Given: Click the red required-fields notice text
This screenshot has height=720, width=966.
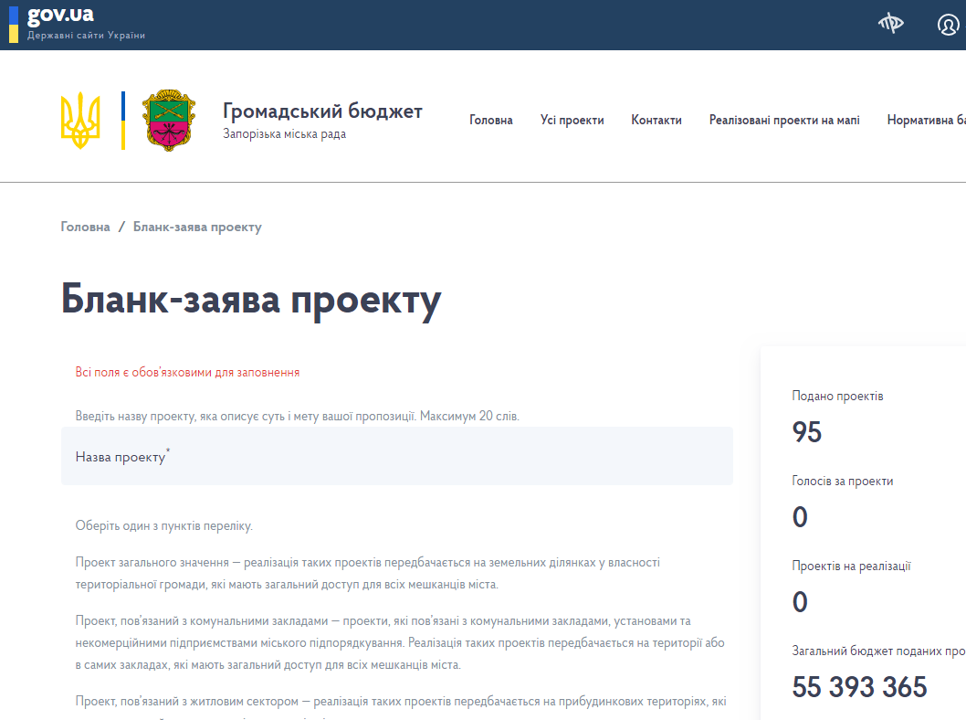Looking at the screenshot, I should pyautogui.click(x=187, y=372).
